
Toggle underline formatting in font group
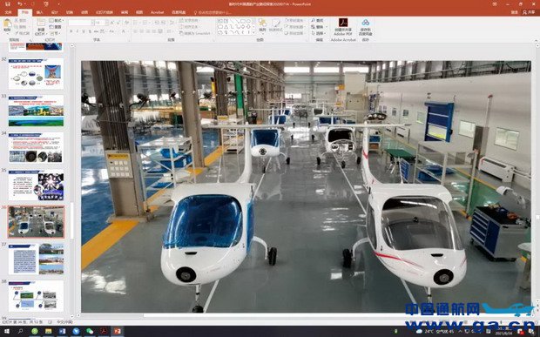pyautogui.click(x=84, y=31)
